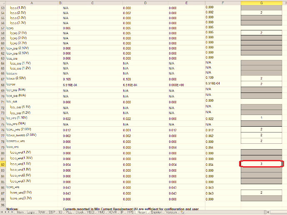Go to the RAM sheet tab

click(x=42, y=212)
